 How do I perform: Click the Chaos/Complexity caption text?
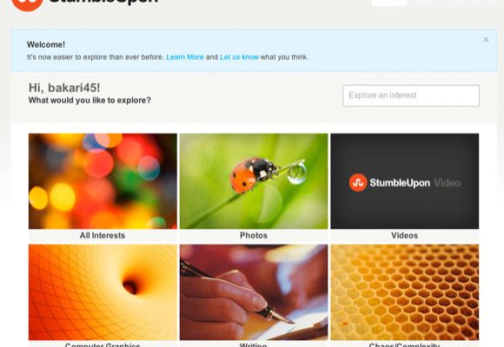(404, 345)
